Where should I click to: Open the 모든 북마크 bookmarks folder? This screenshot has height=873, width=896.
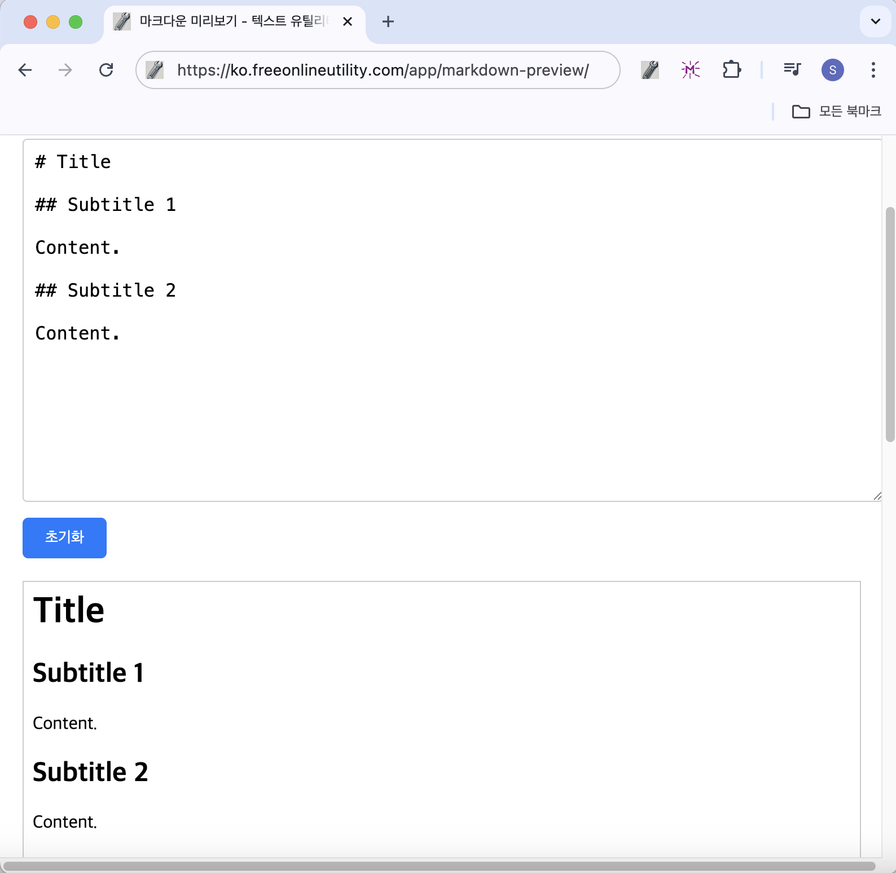(837, 112)
